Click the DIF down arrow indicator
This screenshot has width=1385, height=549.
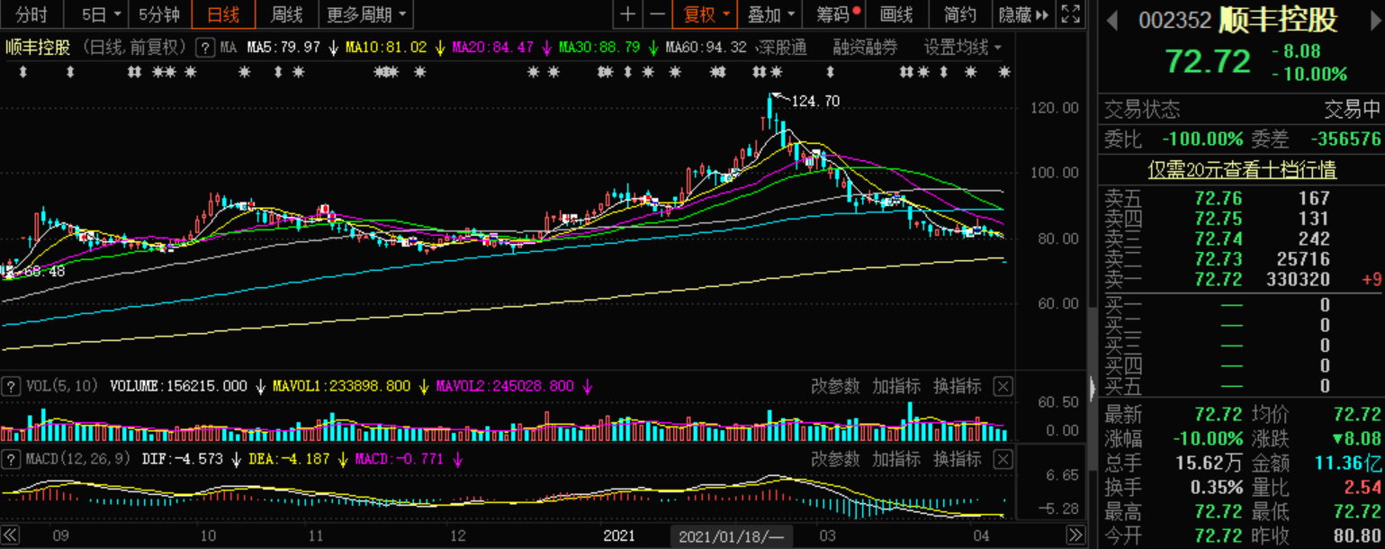(236, 460)
